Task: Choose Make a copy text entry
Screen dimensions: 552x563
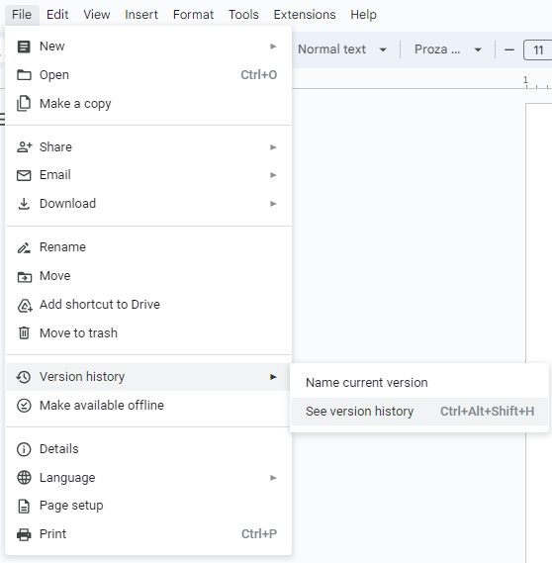Action: pos(75,104)
